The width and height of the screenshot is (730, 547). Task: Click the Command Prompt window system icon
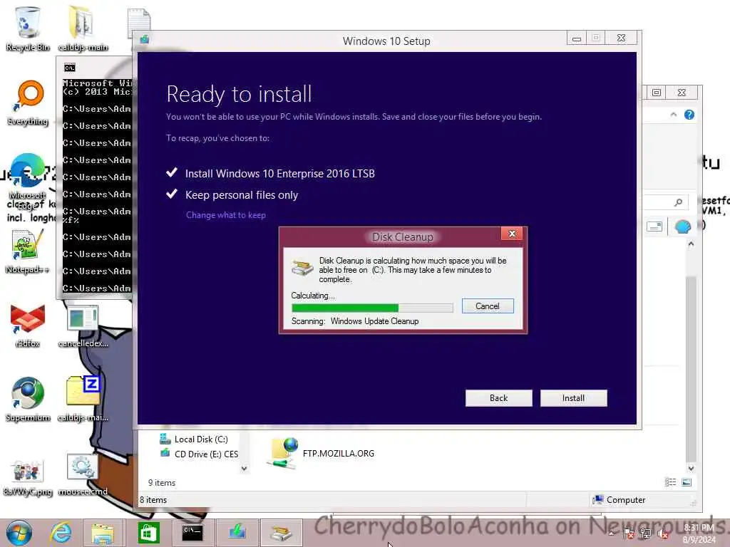point(70,68)
